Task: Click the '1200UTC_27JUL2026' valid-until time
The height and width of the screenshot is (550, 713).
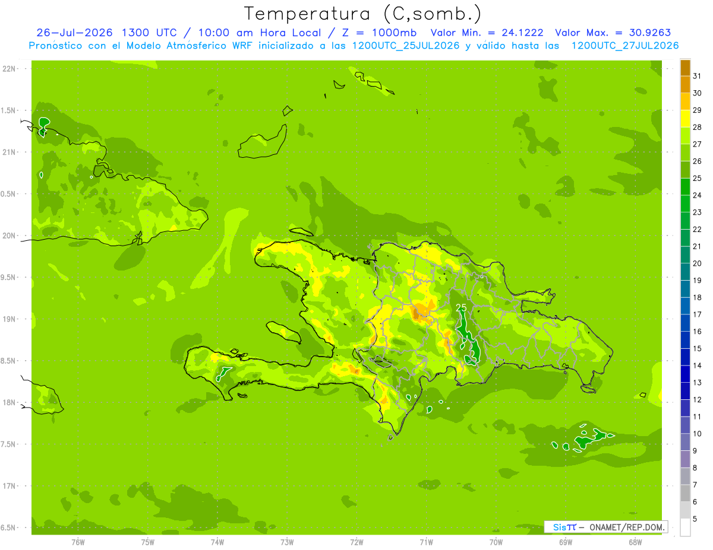Action: (x=625, y=46)
